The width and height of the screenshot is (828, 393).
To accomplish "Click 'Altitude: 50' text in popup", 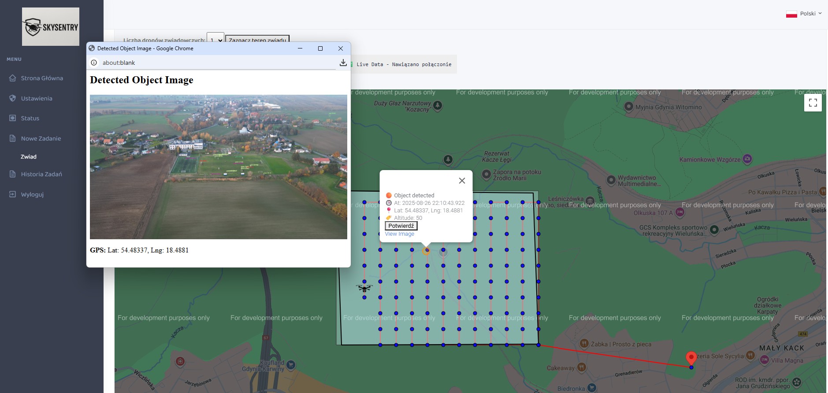I will pos(408,218).
